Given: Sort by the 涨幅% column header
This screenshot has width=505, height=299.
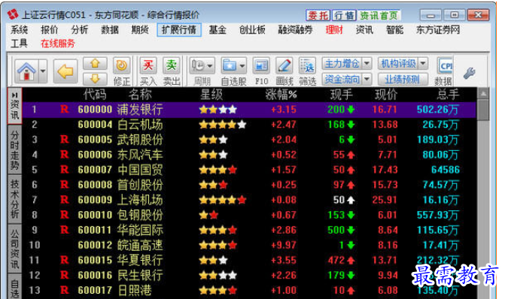Looking at the screenshot, I should [x=281, y=95].
